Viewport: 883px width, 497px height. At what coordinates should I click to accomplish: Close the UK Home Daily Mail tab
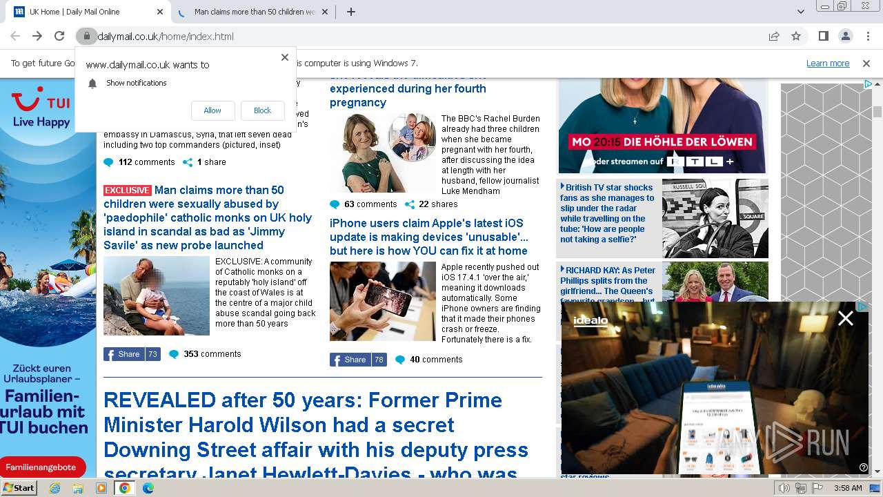pos(160,12)
